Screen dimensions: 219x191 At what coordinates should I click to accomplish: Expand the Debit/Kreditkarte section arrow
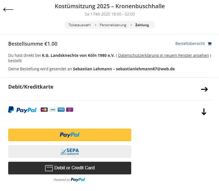pos(204,89)
